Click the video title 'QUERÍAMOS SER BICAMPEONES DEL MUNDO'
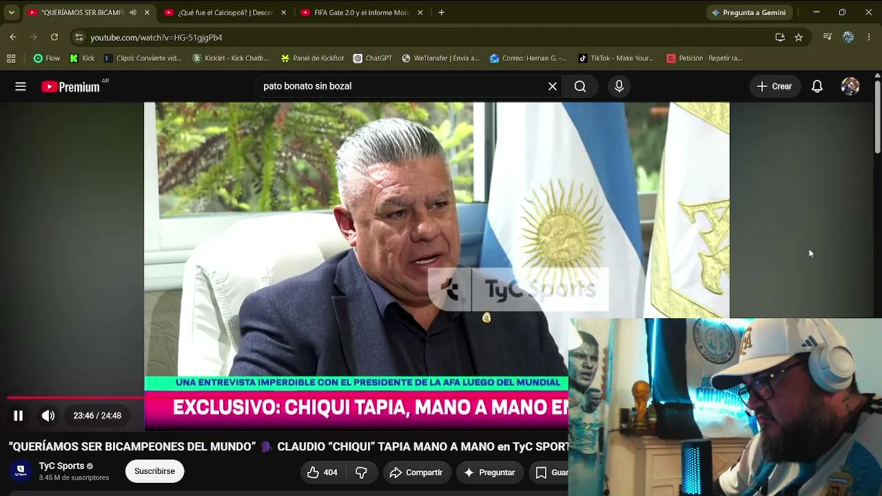The image size is (882, 496). pos(132,446)
